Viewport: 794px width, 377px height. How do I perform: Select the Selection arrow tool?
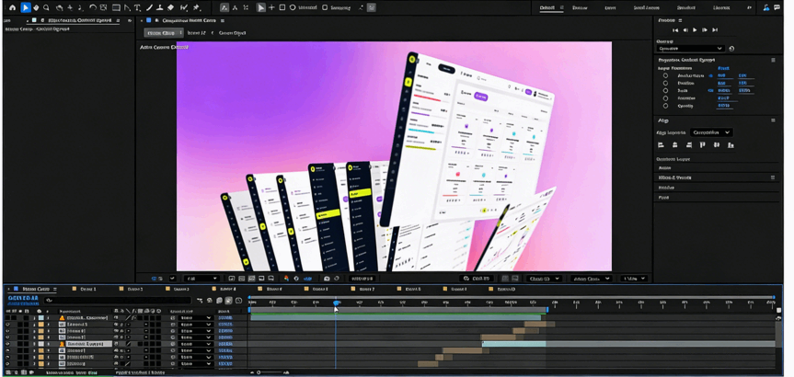pyautogui.click(x=25, y=7)
